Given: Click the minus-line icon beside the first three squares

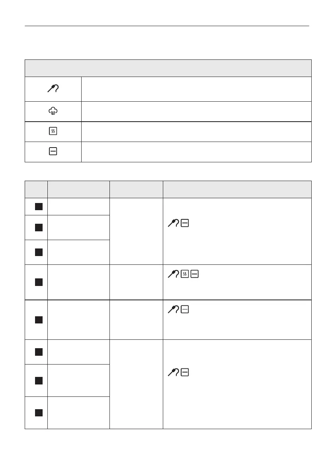Looking at the screenshot, I should pos(185,224).
